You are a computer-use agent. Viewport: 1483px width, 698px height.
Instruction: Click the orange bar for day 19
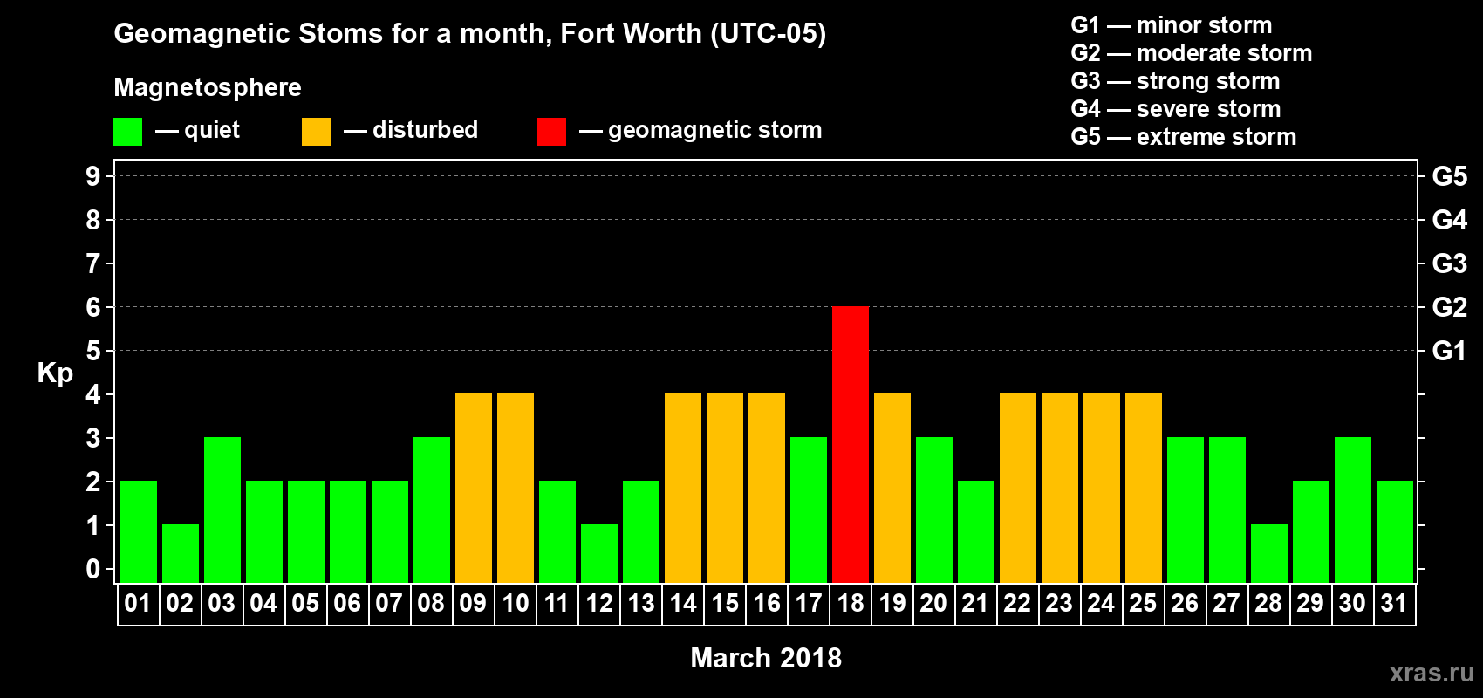pos(892,488)
